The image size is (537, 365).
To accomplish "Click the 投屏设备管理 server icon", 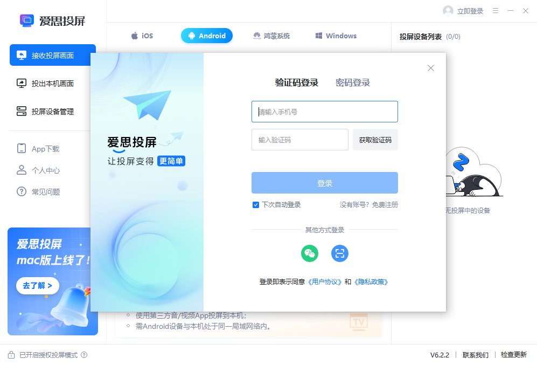I will pos(22,111).
